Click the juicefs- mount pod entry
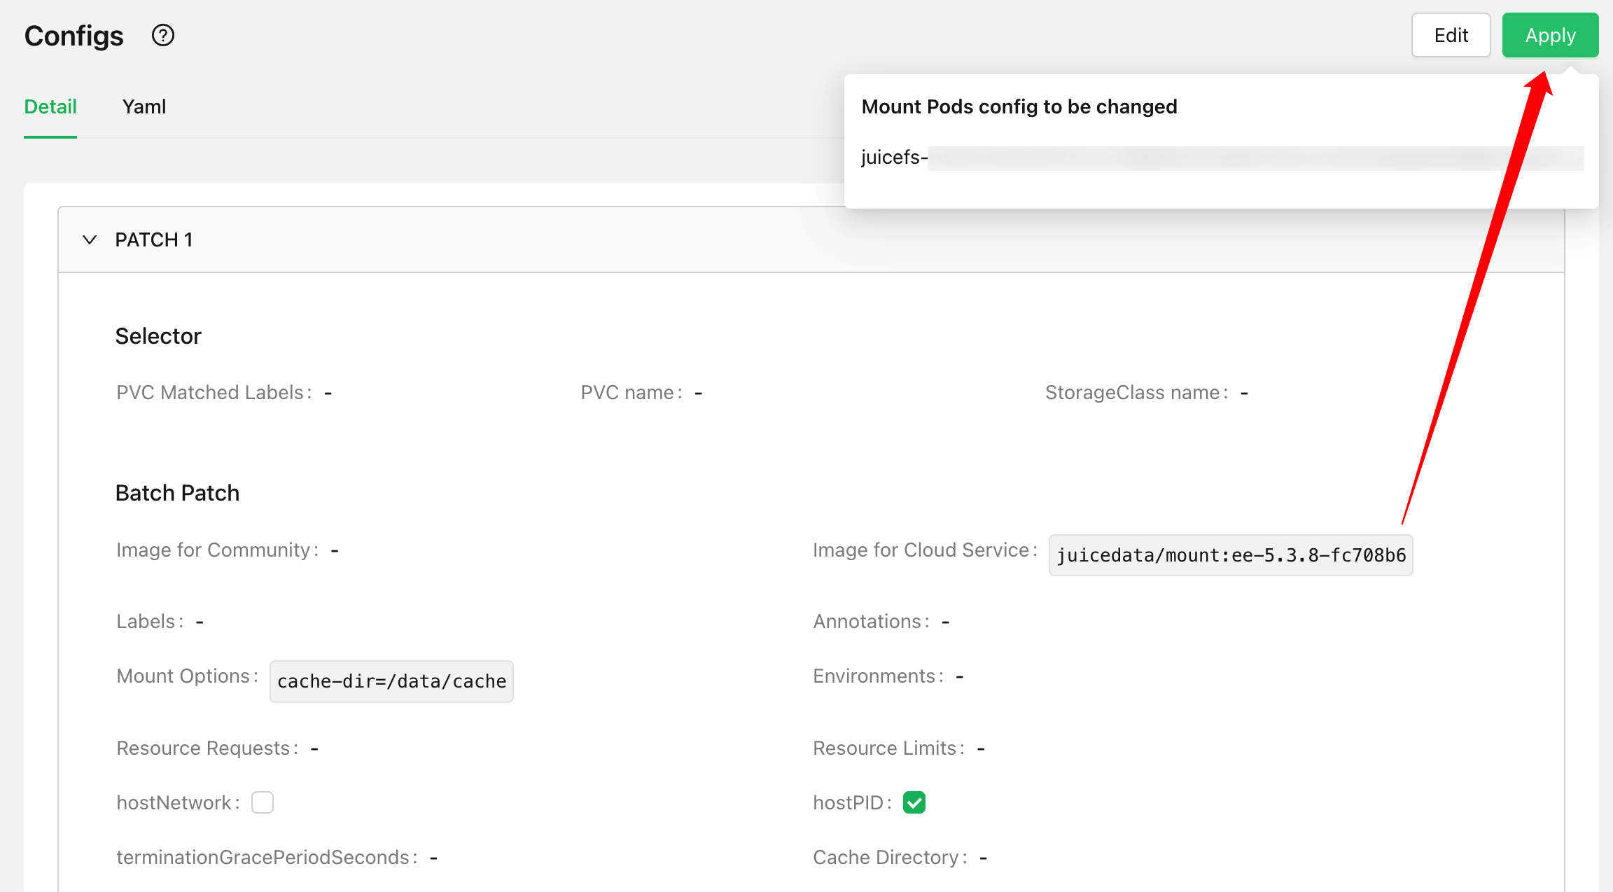This screenshot has width=1613, height=892. coord(1222,158)
